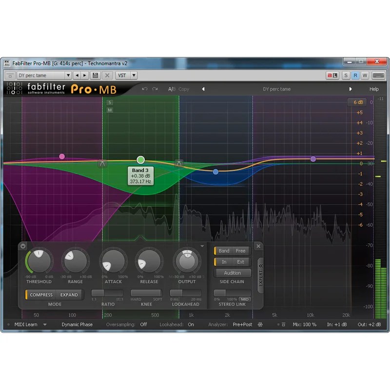
Task: Choose Free side chain source
Action: pos(240,251)
